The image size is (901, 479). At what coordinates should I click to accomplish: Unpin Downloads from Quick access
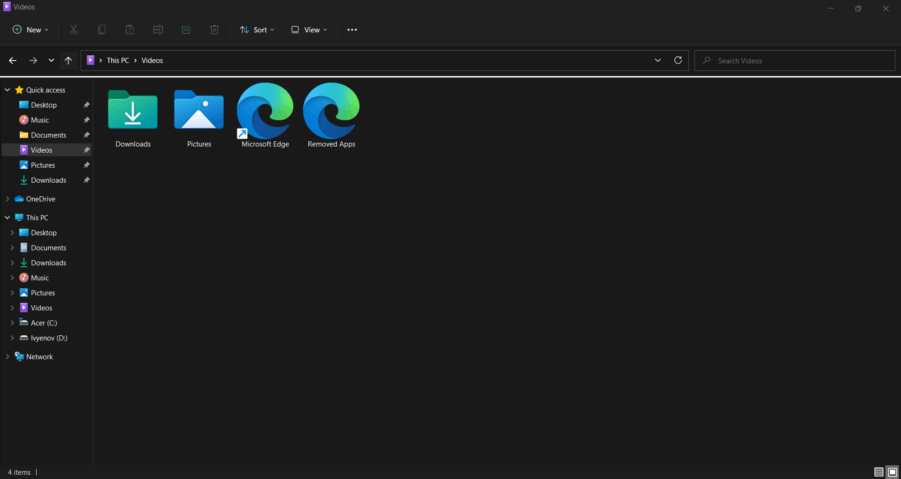click(x=86, y=180)
